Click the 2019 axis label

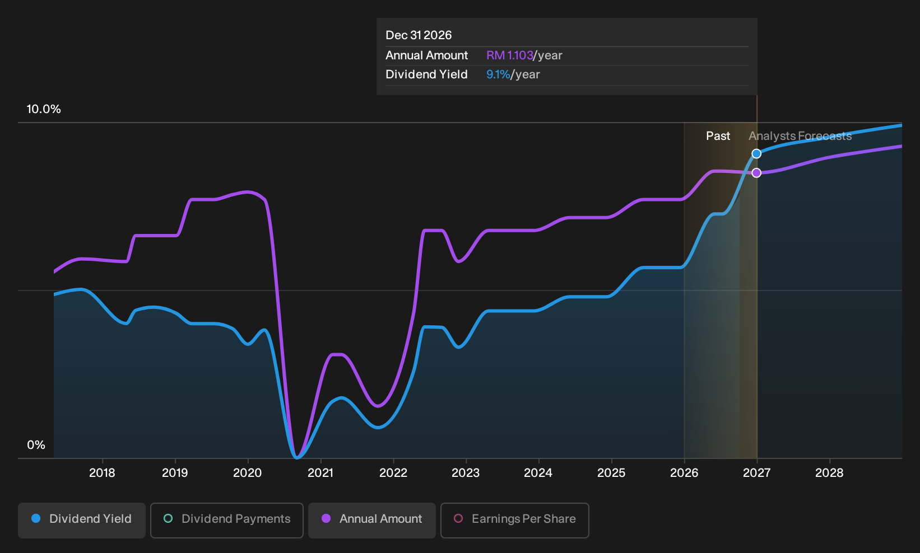[x=175, y=473]
